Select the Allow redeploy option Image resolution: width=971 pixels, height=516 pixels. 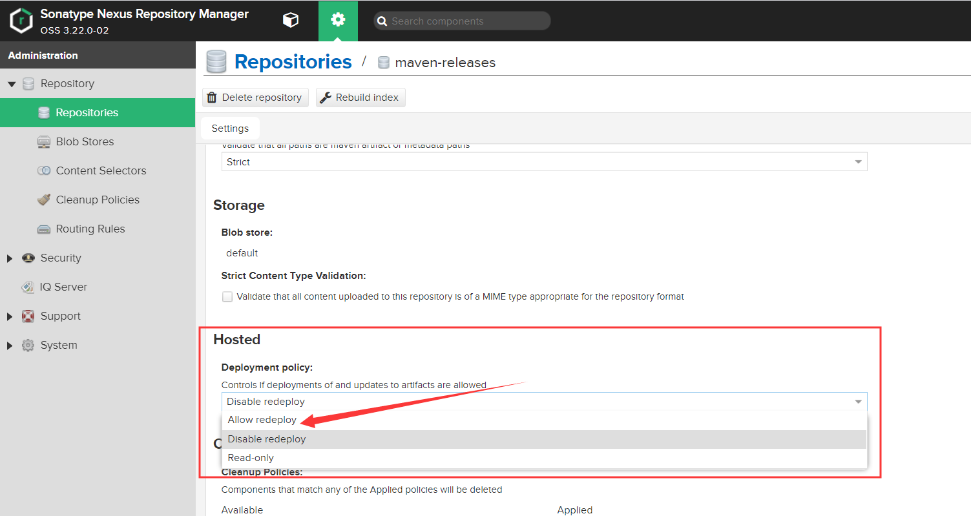(x=262, y=419)
